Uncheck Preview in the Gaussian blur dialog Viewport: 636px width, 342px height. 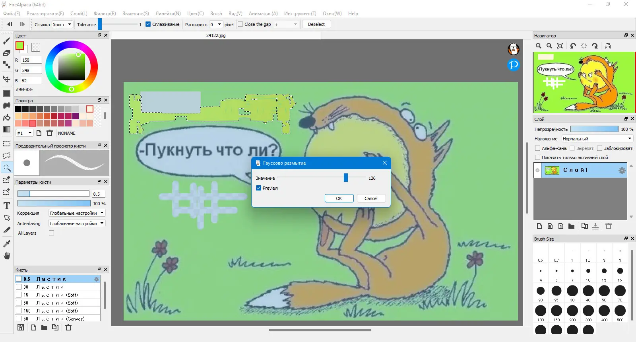tap(258, 188)
